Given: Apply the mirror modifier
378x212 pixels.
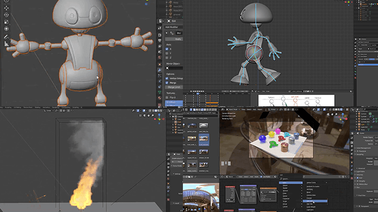Looking at the screenshot, I should pos(174,39).
